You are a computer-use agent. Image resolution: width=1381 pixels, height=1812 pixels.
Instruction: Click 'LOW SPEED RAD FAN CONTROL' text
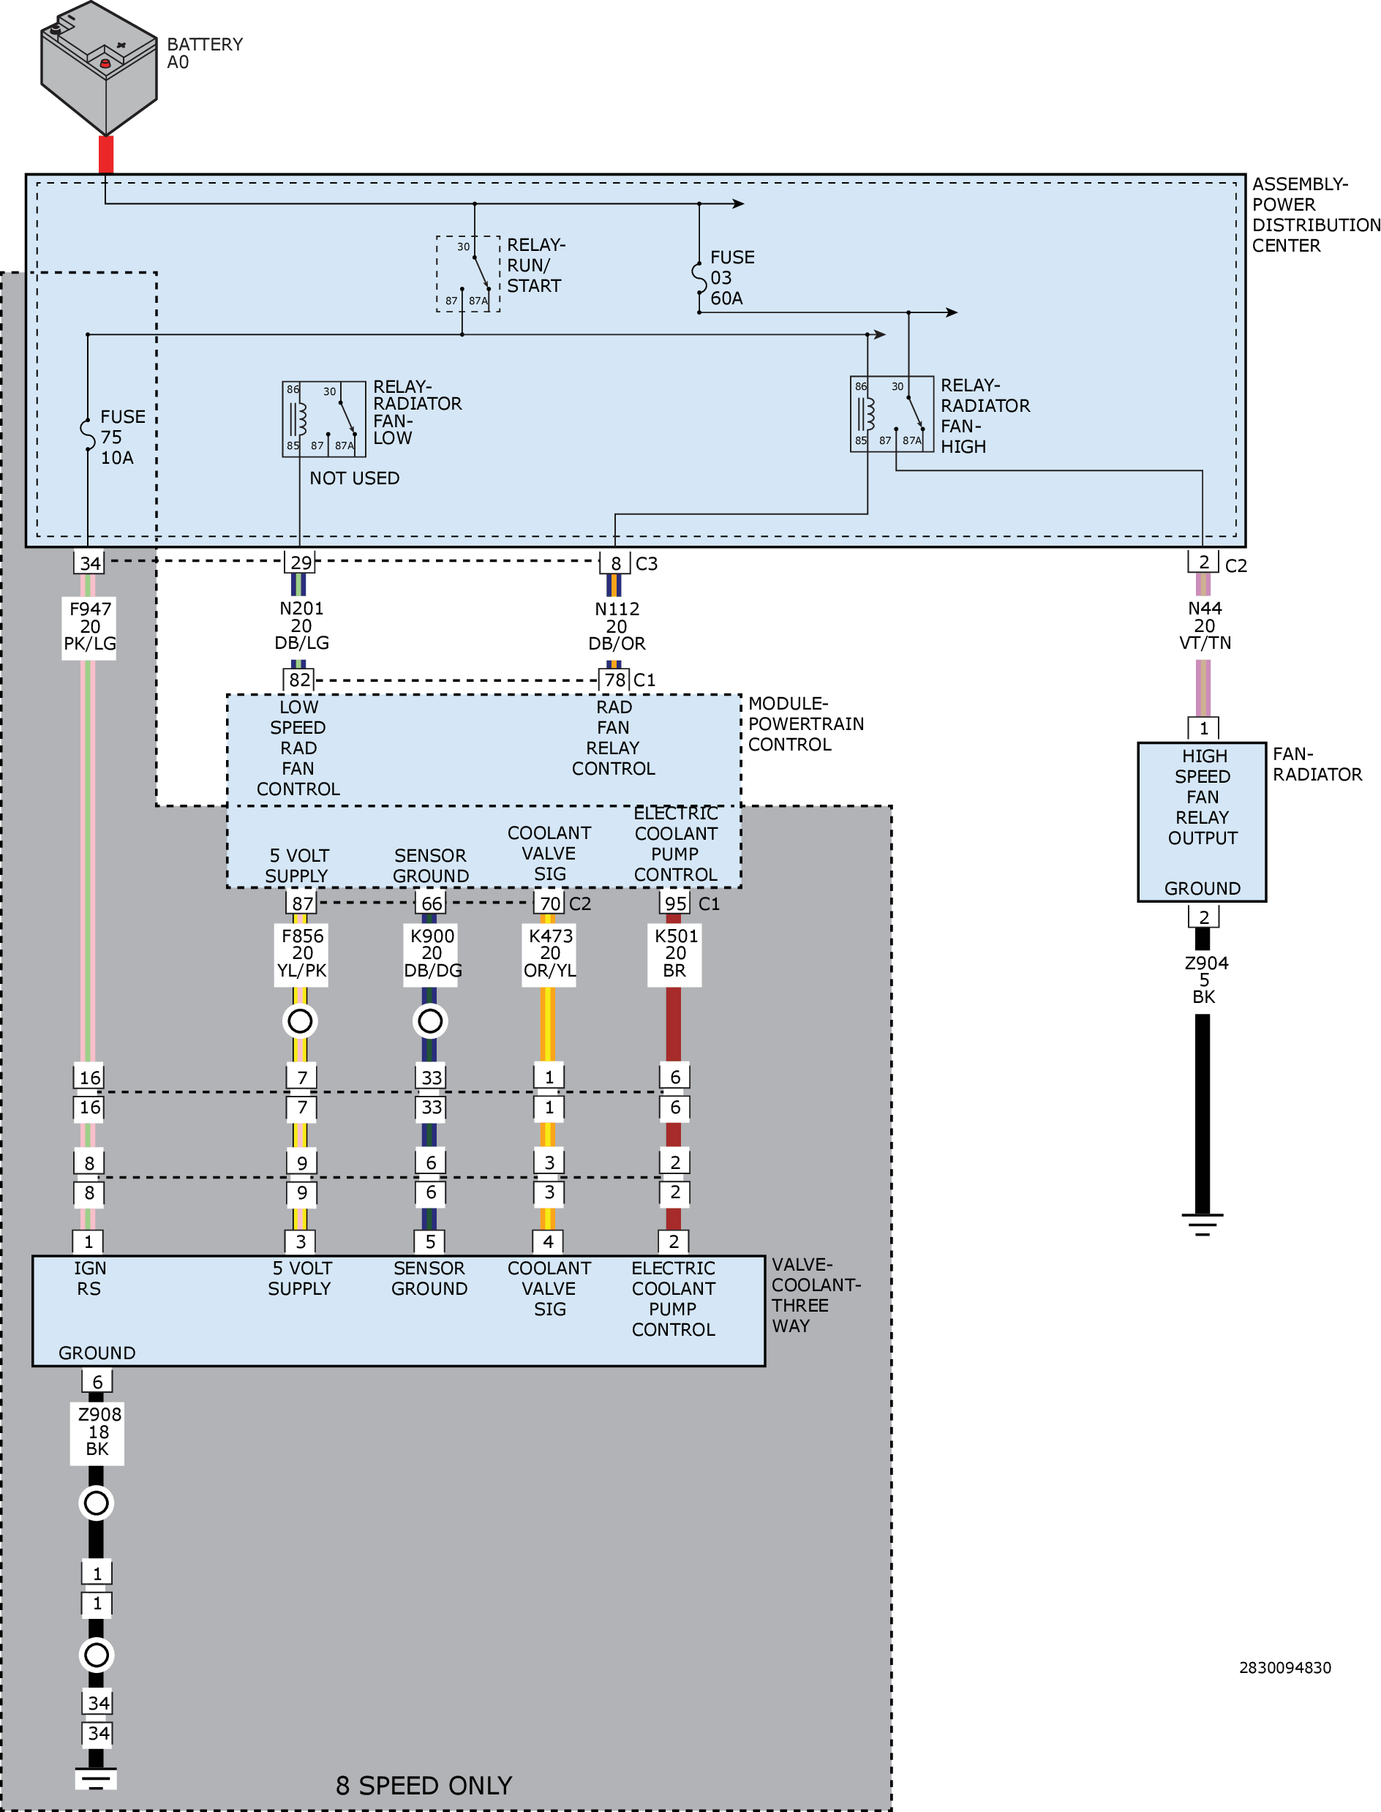tap(298, 748)
